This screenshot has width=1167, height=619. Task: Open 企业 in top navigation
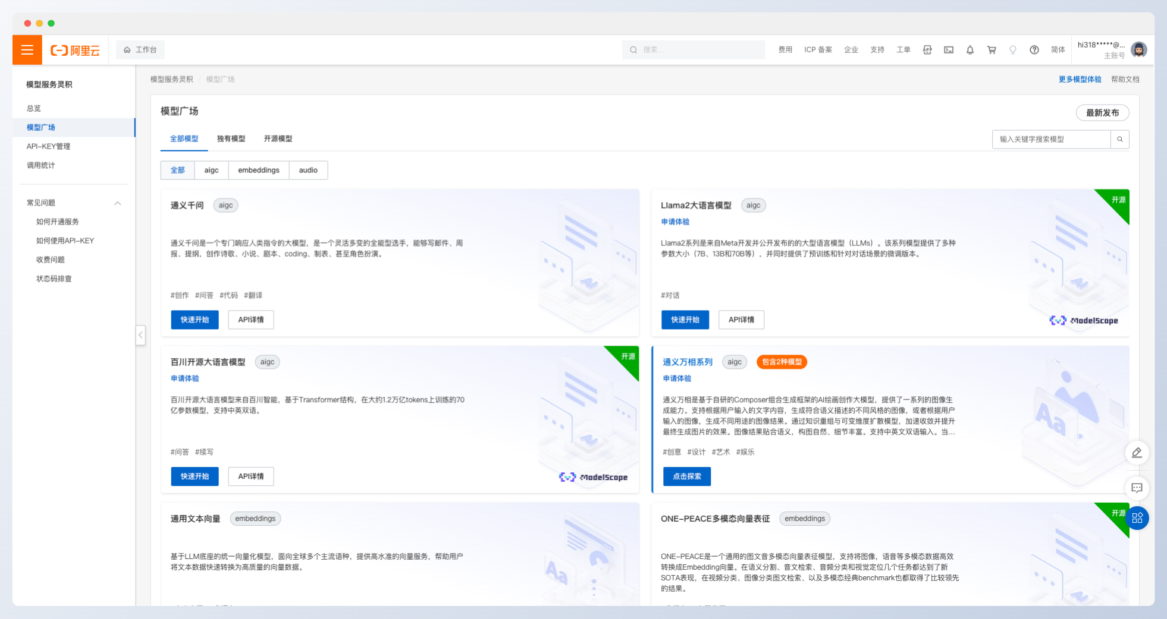click(x=851, y=50)
